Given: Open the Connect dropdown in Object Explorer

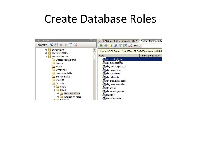Looking at the screenshot, I should tap(41, 45).
